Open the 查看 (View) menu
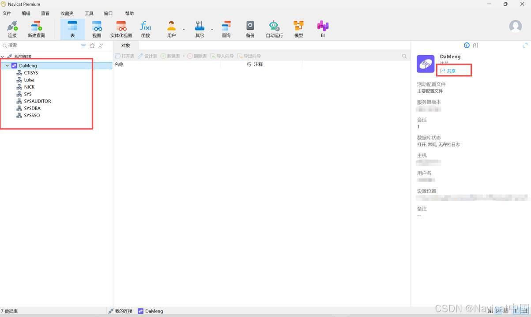Screen dimensions: 531x317 (x=45, y=14)
